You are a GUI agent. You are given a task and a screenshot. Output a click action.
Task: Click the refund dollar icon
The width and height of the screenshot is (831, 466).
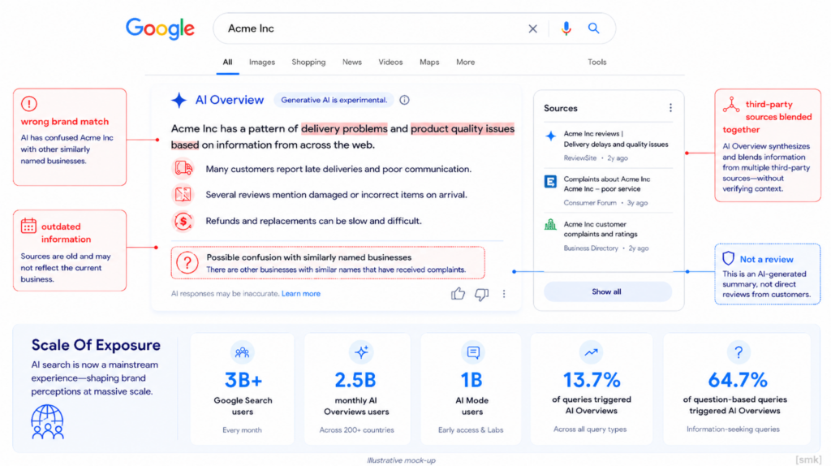(x=183, y=221)
